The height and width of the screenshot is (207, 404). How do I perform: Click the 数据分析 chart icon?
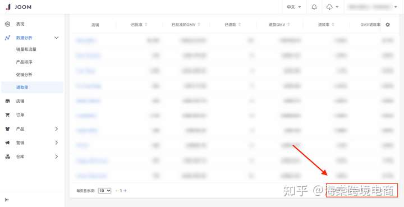[x=7, y=38]
